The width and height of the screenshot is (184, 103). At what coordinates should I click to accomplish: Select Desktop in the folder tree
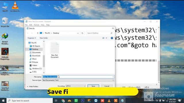34,49
